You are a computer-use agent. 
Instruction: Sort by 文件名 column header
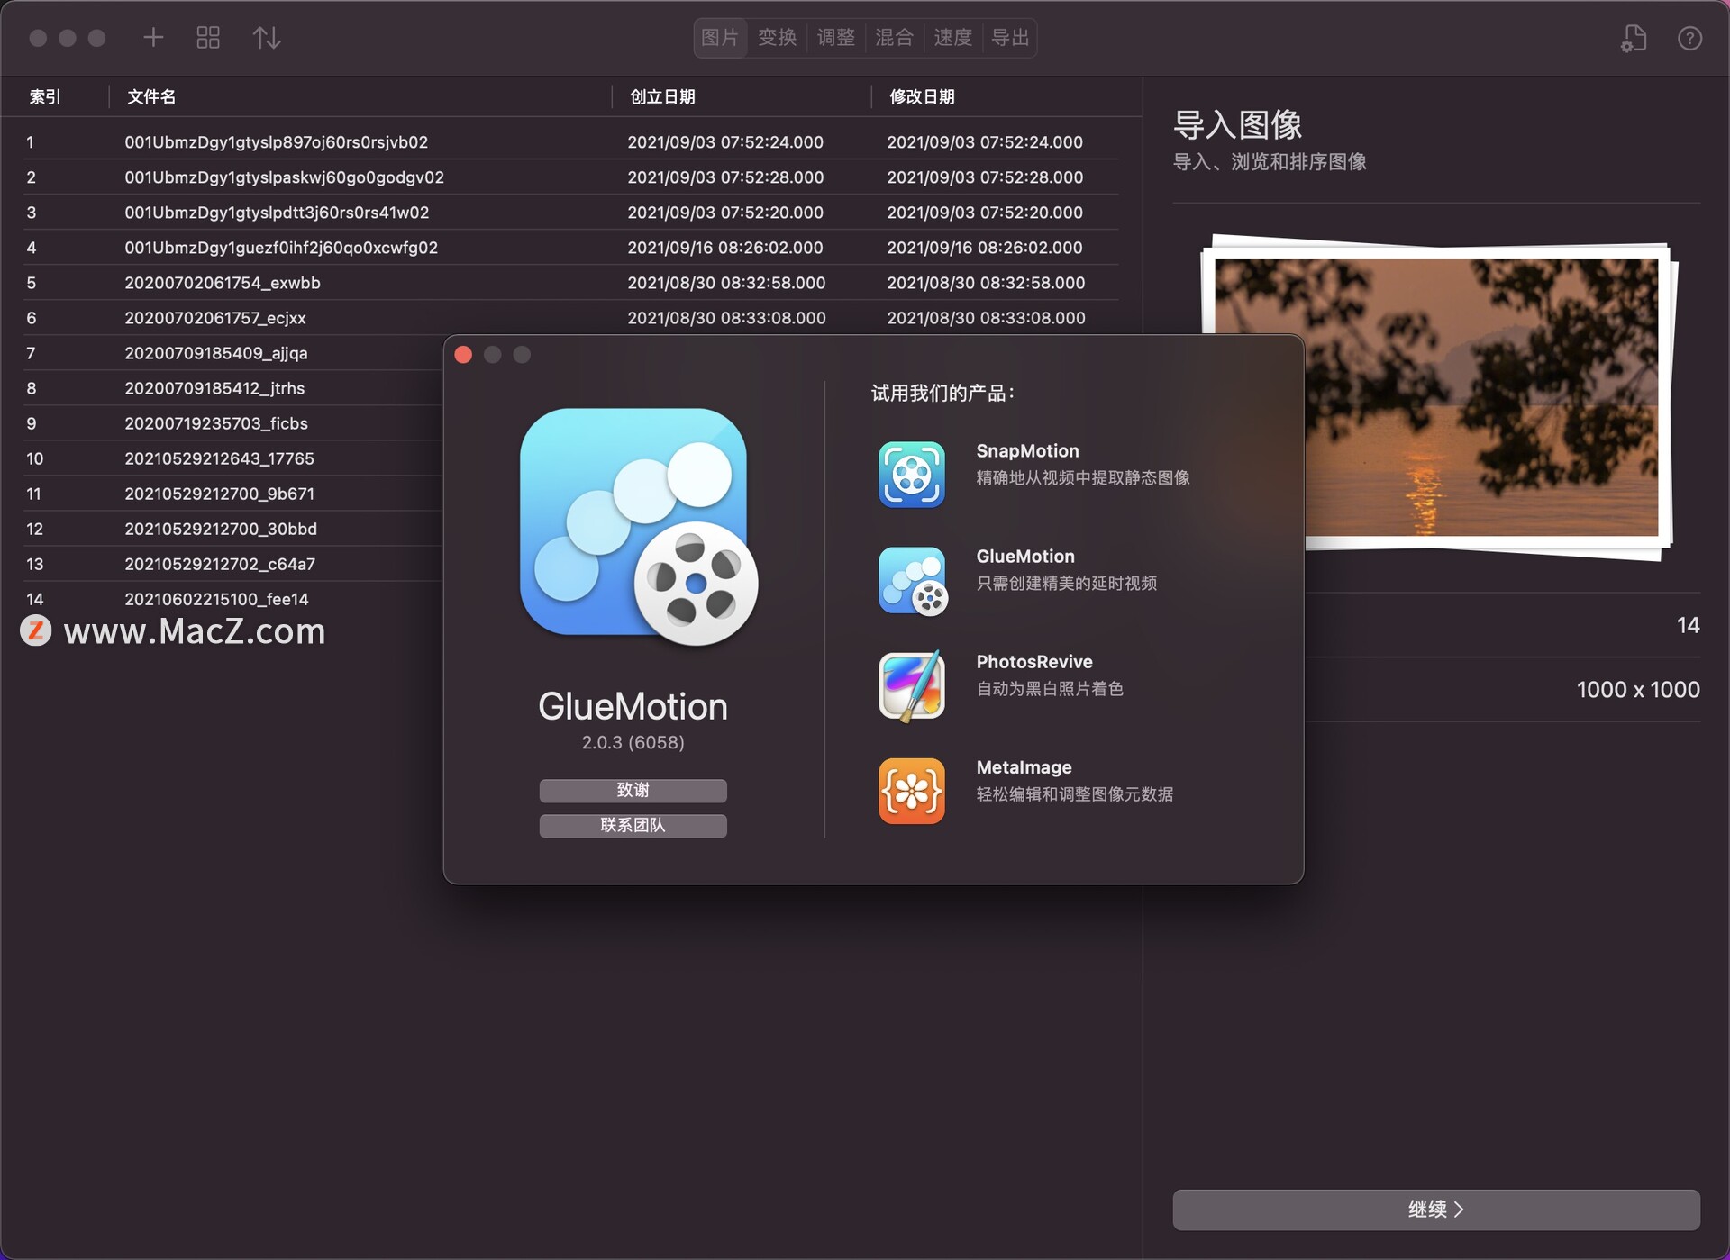click(151, 96)
